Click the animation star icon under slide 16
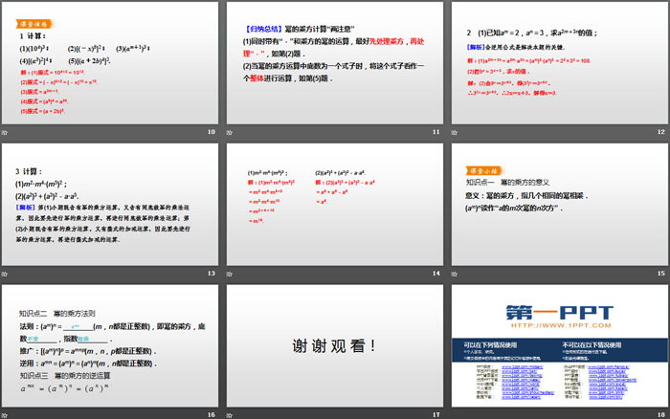Screen dimensions: 670x419 tap(5, 413)
